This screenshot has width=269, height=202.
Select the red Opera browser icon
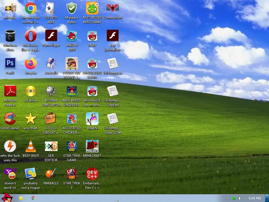click(30, 36)
